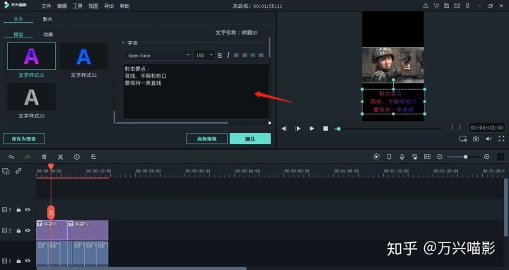Screen dimensions: 509x270
Task: Click the 保存为预设 button
Action: coord(24,139)
